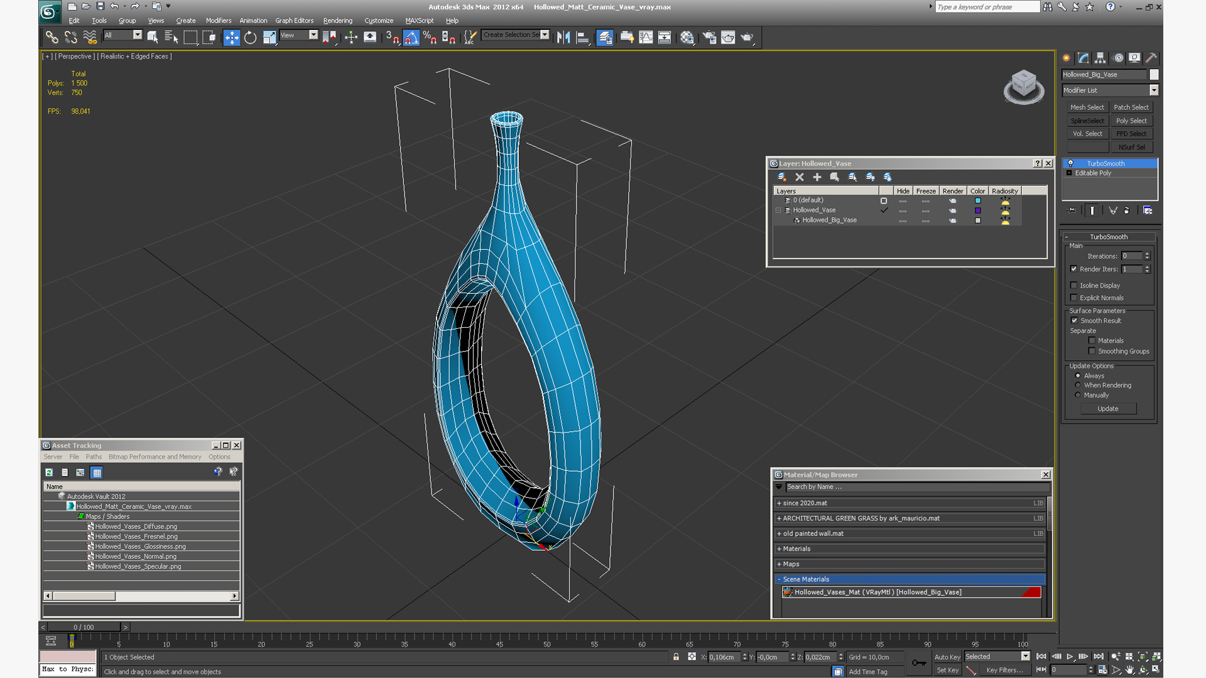Activate the Select Object tool
Viewport: 1206px width, 678px height.
pyautogui.click(x=153, y=38)
